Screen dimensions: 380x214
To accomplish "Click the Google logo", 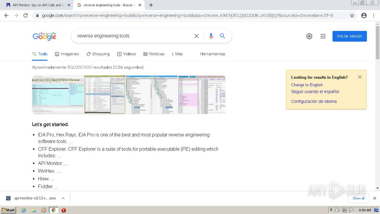I will [44, 36].
